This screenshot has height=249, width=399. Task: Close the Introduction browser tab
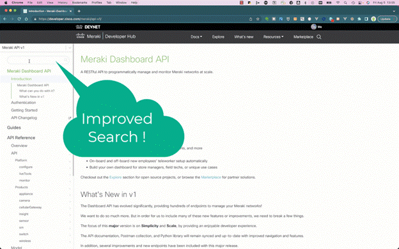point(70,11)
